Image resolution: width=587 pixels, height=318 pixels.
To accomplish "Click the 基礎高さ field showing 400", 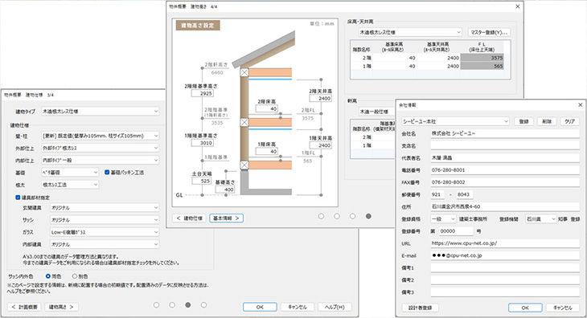I will pos(225,190).
